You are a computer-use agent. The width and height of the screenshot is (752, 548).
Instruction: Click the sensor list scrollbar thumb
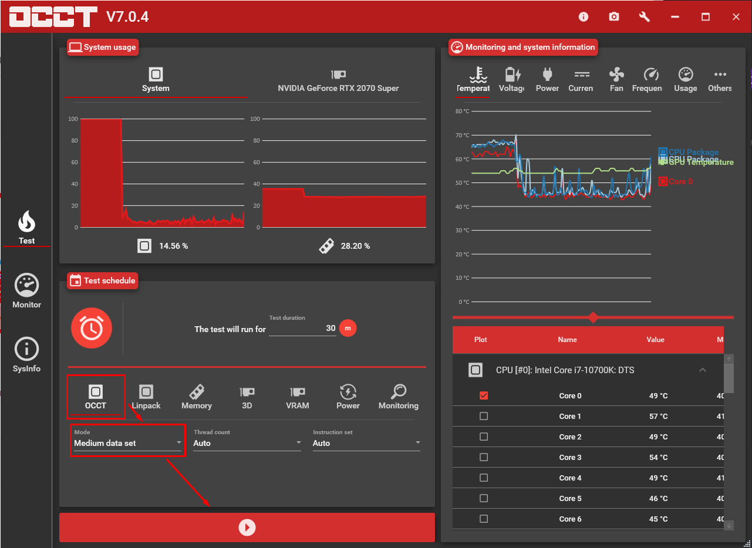click(x=729, y=378)
